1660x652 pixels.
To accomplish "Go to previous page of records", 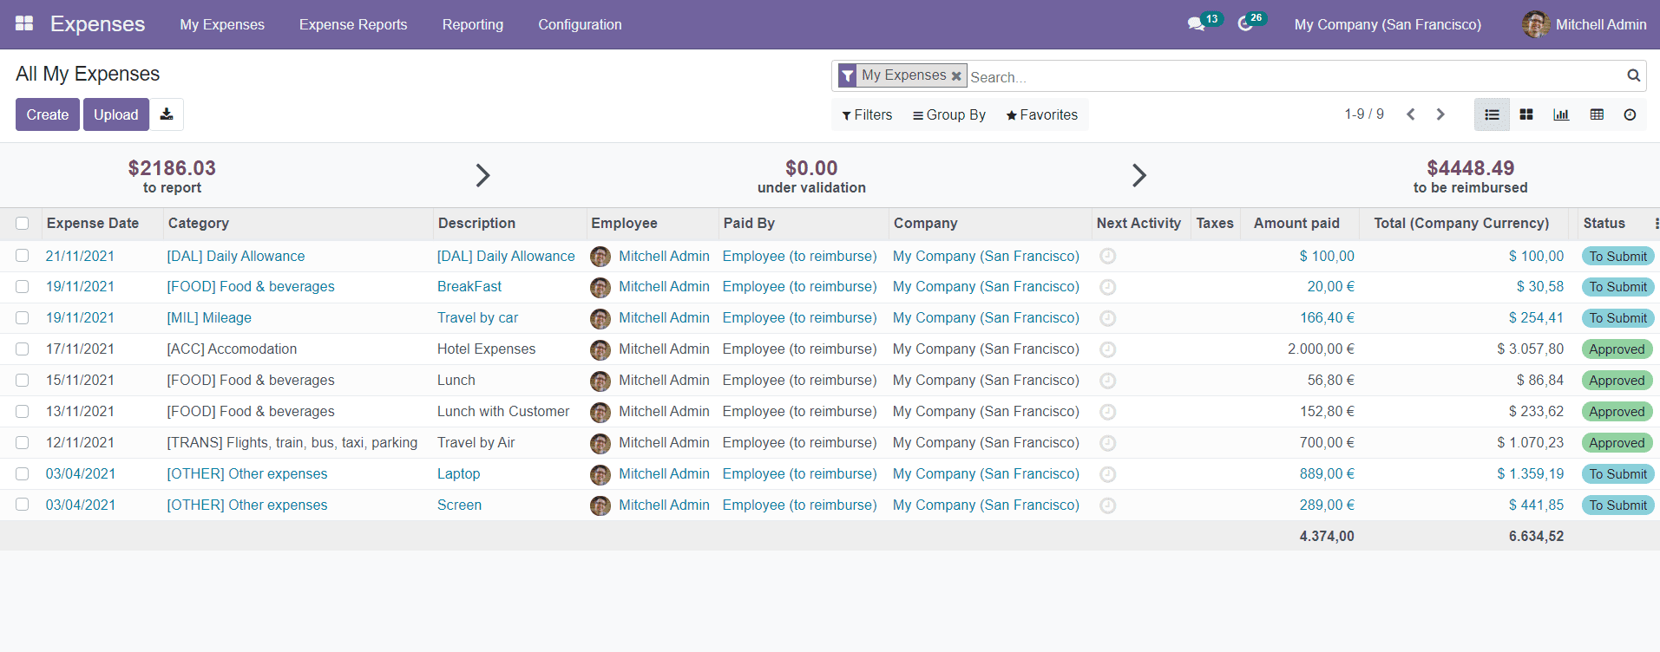I will (x=1411, y=114).
